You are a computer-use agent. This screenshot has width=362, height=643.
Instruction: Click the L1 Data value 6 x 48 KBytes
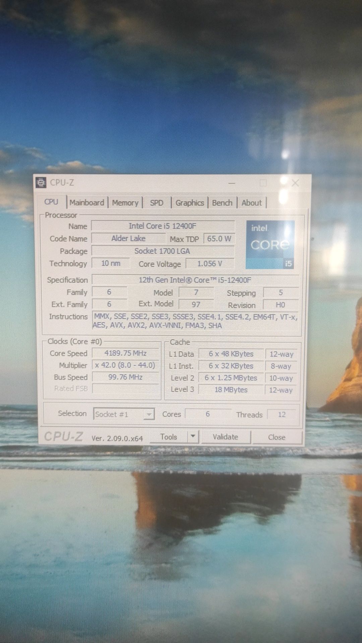pos(231,354)
